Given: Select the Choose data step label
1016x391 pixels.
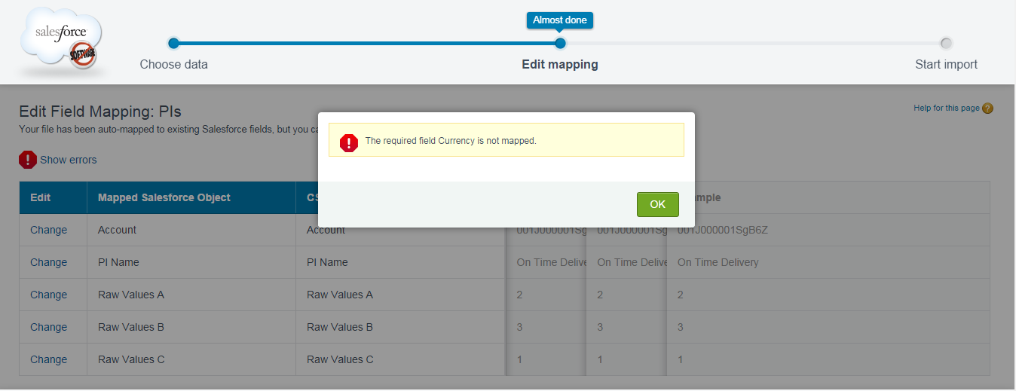Looking at the screenshot, I should point(173,65).
